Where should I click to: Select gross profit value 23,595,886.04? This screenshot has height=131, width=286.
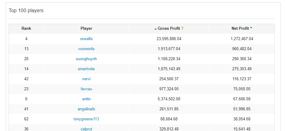click(x=169, y=39)
